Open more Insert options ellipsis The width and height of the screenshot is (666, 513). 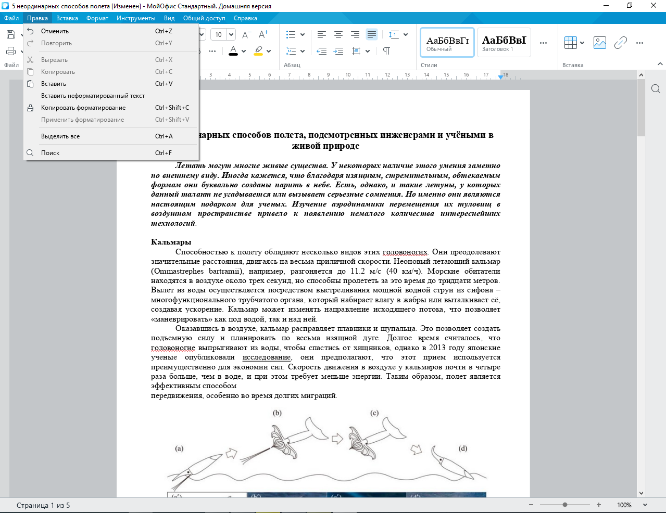640,43
